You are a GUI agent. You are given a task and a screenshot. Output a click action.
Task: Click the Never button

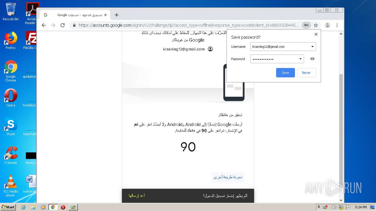click(306, 73)
